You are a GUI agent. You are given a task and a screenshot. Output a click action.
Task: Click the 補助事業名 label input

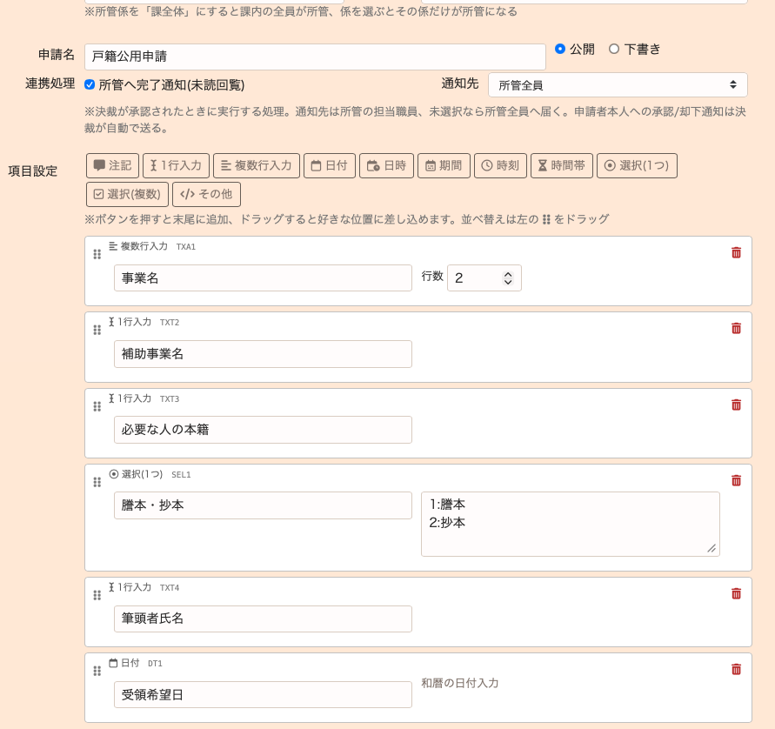(x=263, y=354)
